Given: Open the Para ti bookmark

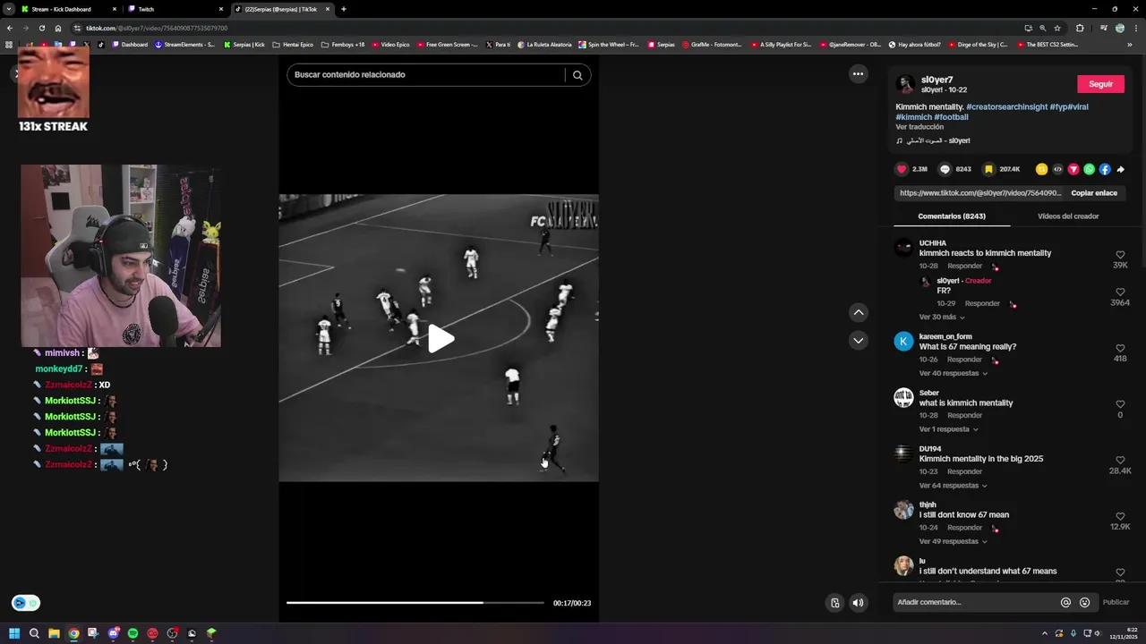Looking at the screenshot, I should click(498, 44).
